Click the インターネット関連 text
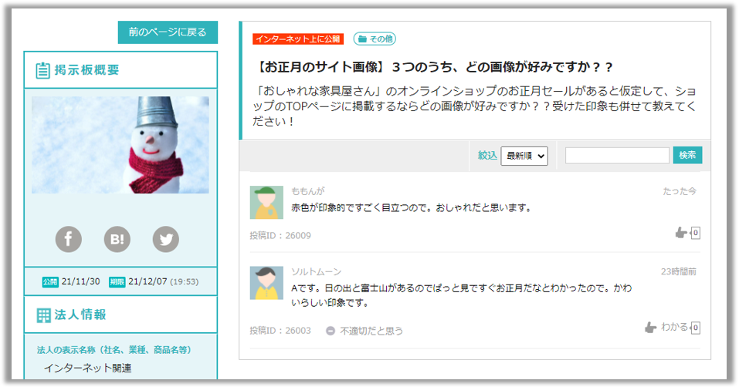This screenshot has width=739, height=387. click(88, 368)
